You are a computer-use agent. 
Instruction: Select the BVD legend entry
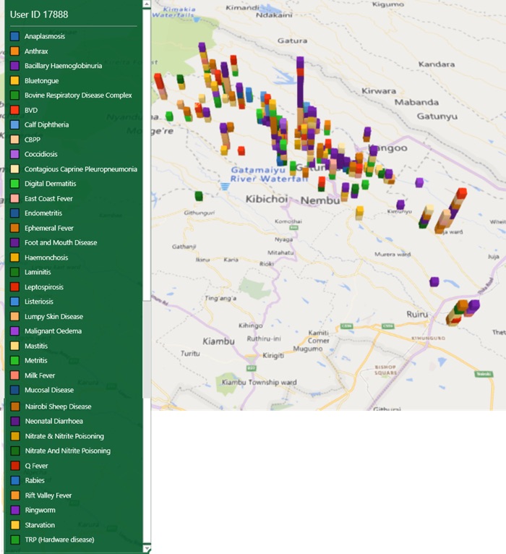[x=24, y=110]
